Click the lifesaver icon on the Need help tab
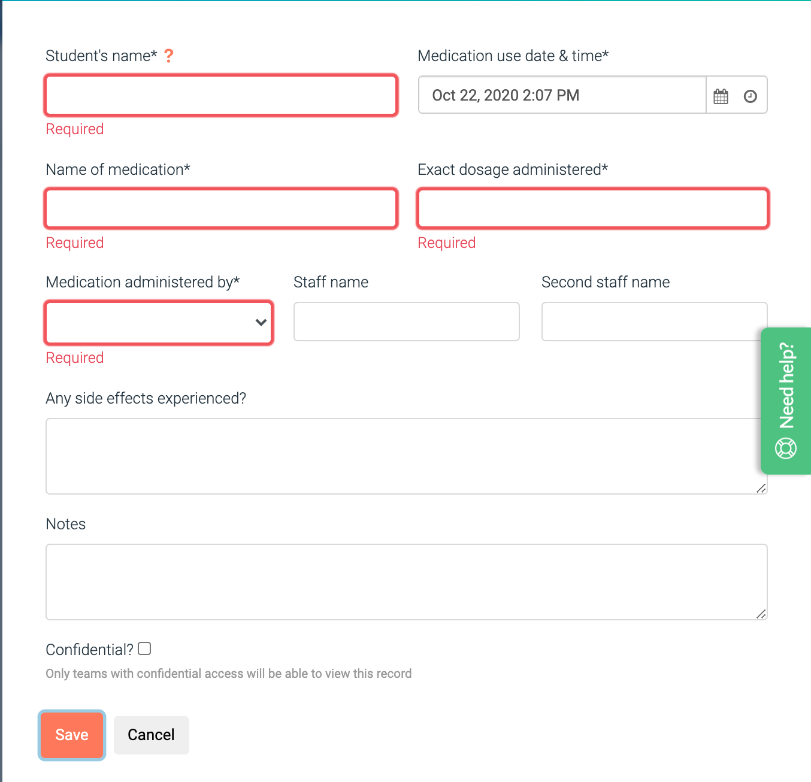Viewport: 811px width, 782px height. click(x=786, y=448)
